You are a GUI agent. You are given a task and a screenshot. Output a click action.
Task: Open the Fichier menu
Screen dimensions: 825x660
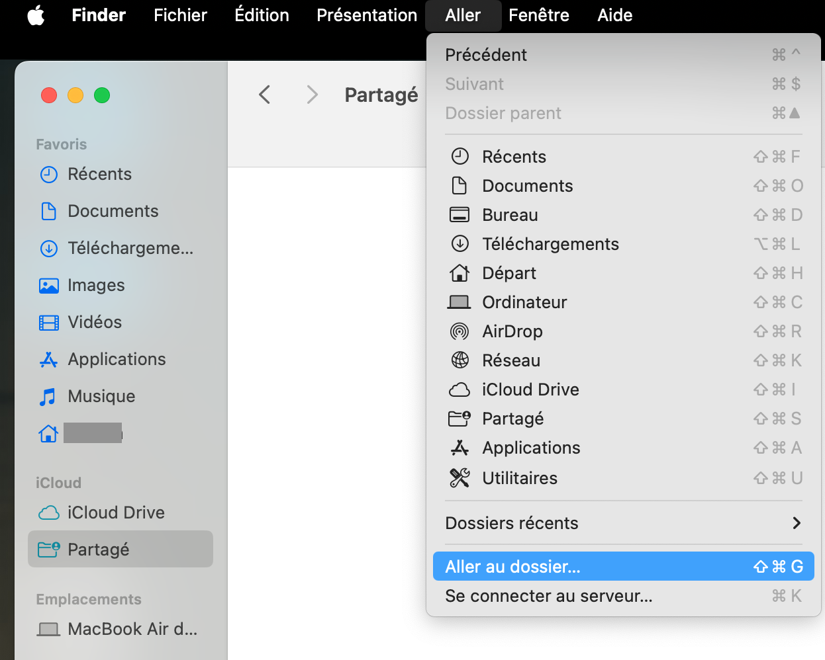point(180,15)
